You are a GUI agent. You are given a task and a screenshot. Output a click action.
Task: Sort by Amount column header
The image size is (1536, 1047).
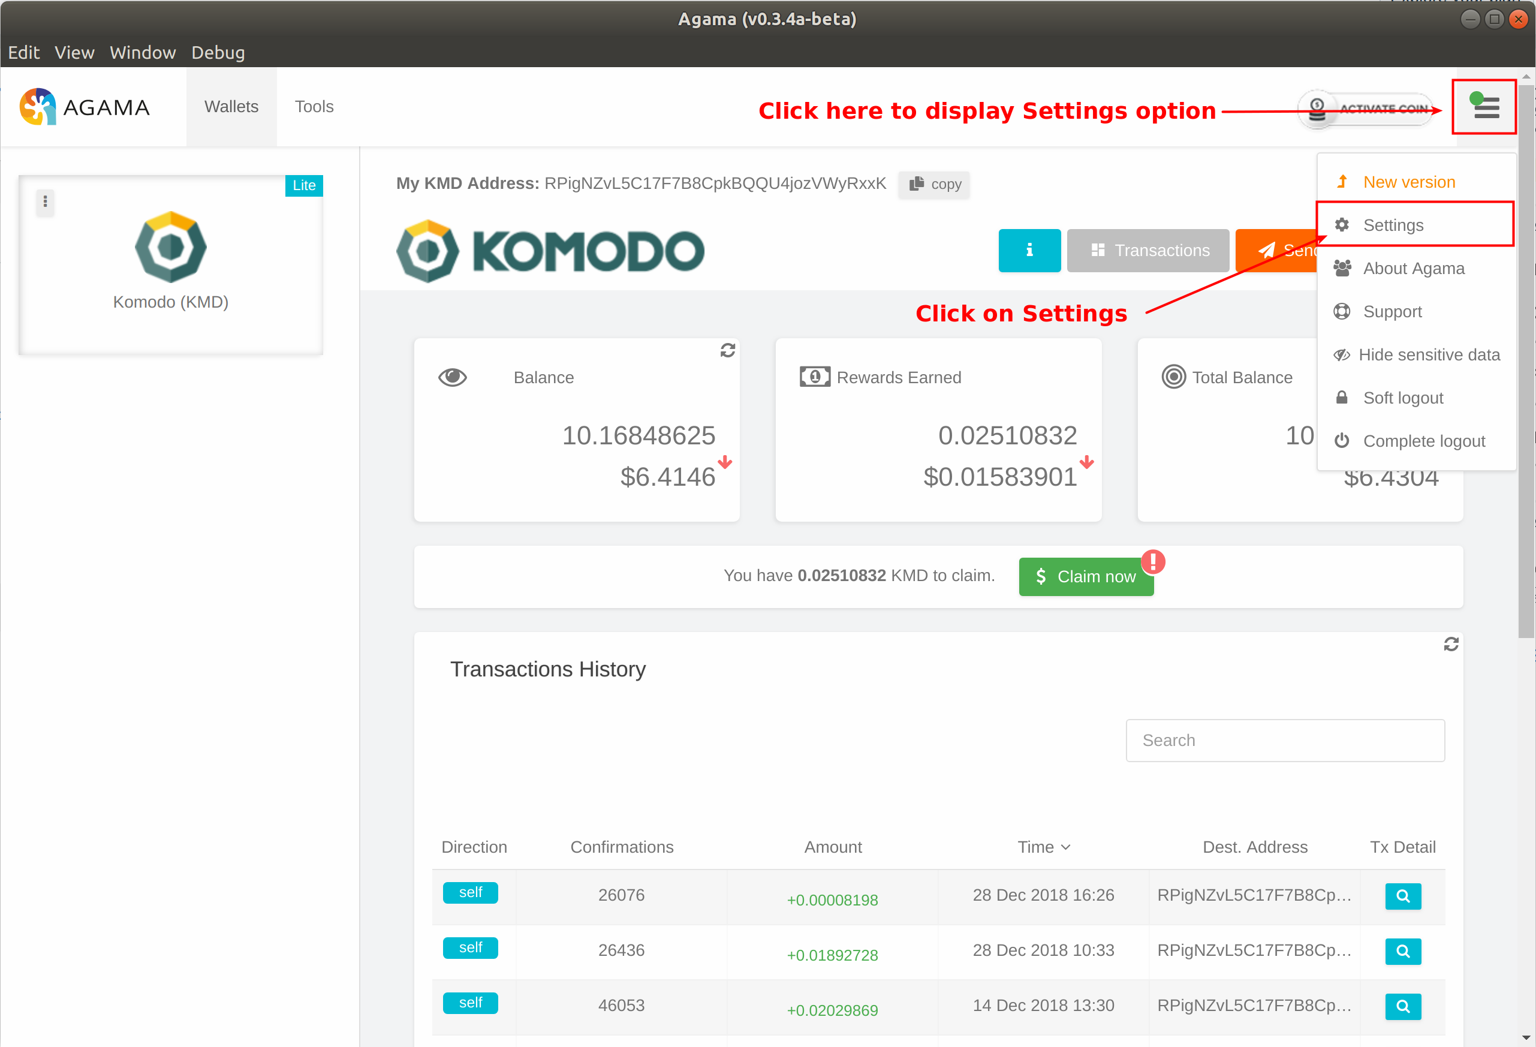833,847
